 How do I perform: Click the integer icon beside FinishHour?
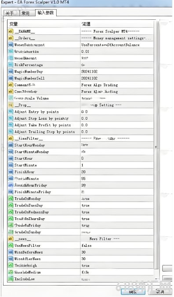(x=11, y=172)
